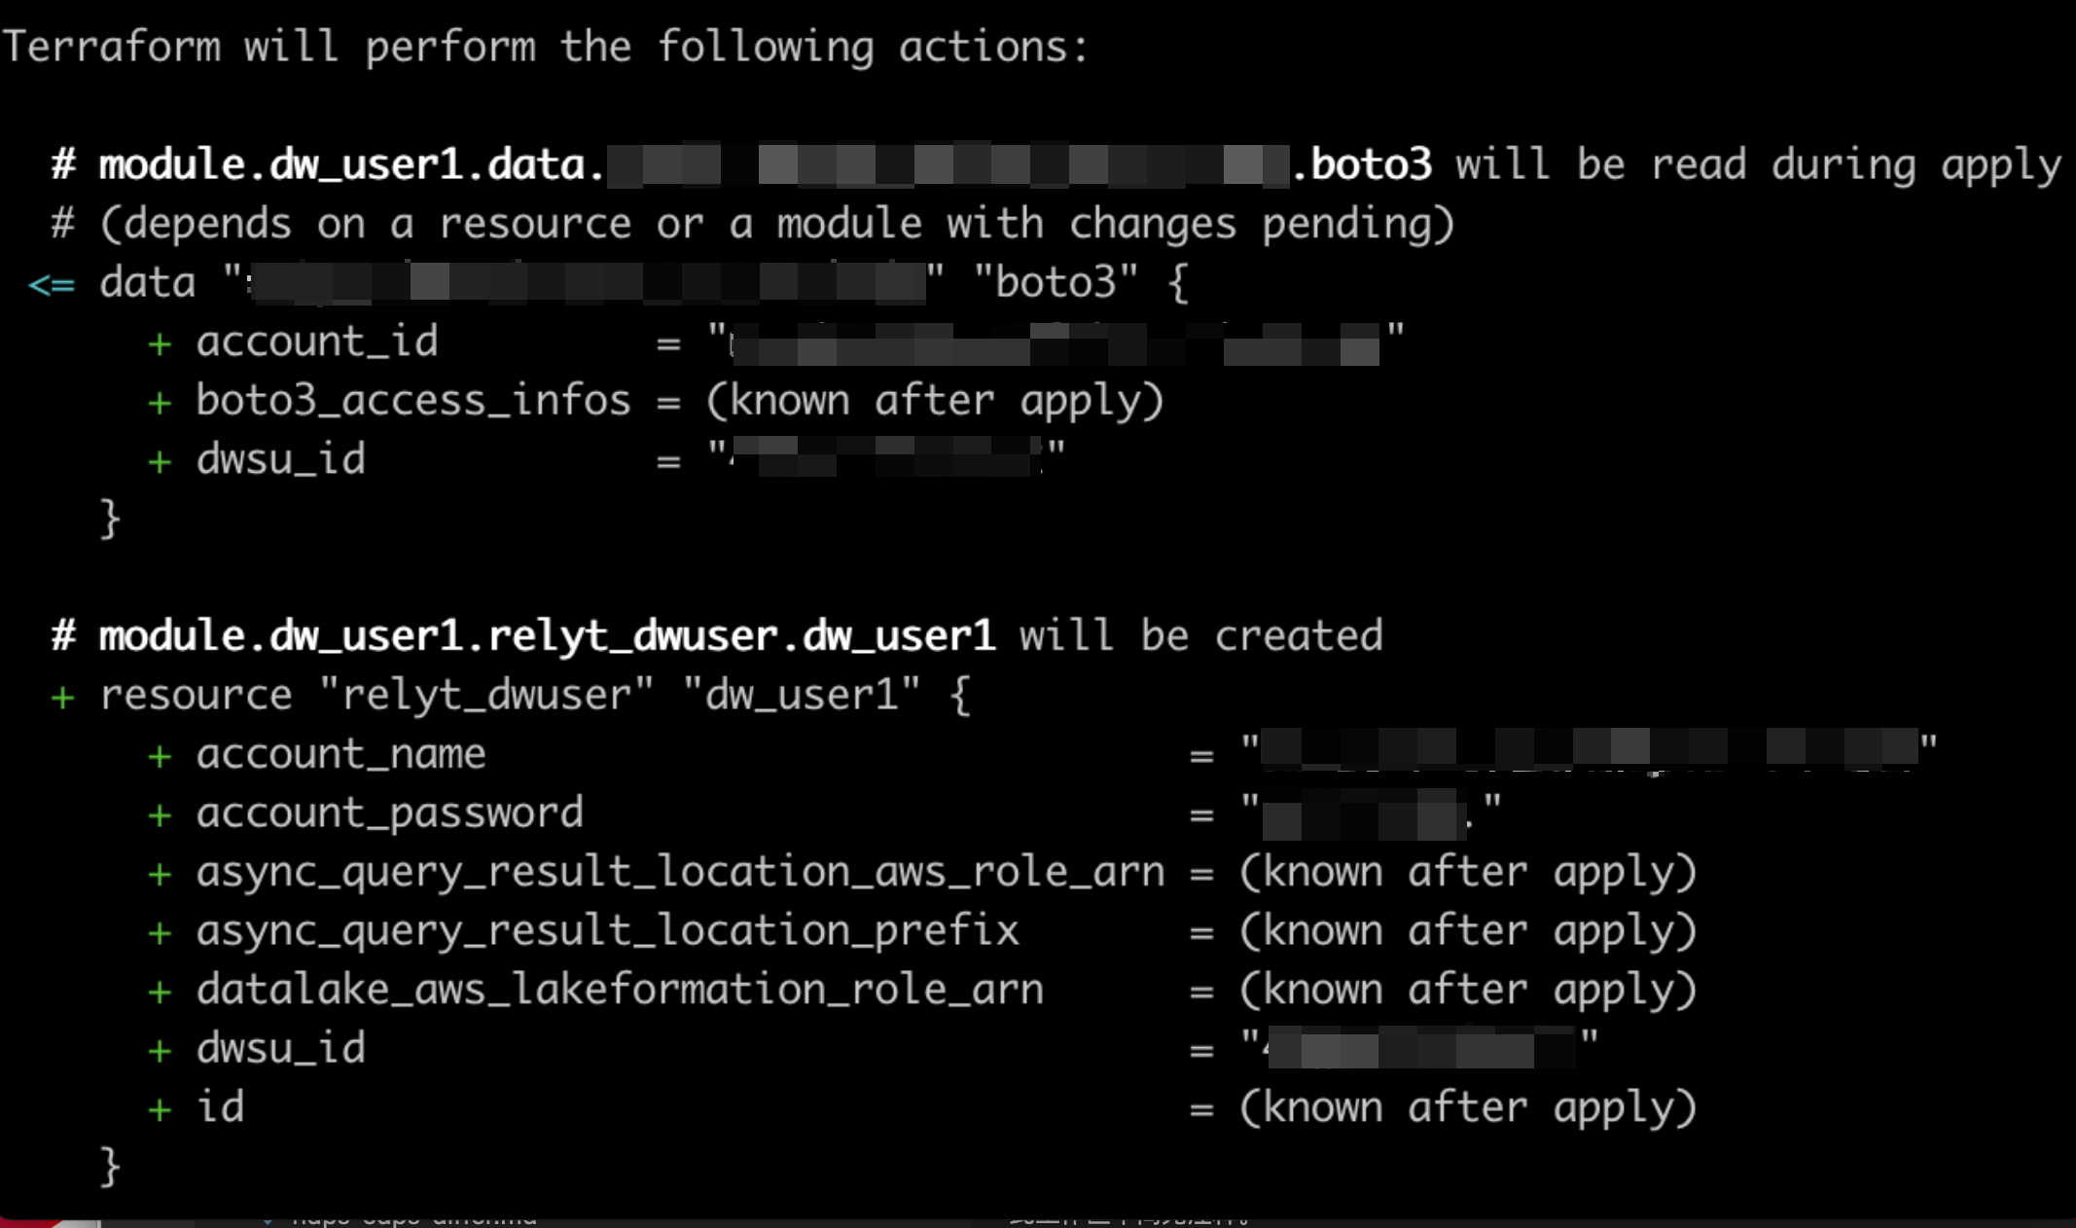Click the bold text module.dw_user1.relyt_dwuser.dw_user1
Viewport: 2076px width, 1228px height.
(547, 636)
